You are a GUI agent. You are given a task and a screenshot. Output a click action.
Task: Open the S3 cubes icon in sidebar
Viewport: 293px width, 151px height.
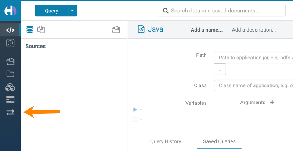point(10,87)
